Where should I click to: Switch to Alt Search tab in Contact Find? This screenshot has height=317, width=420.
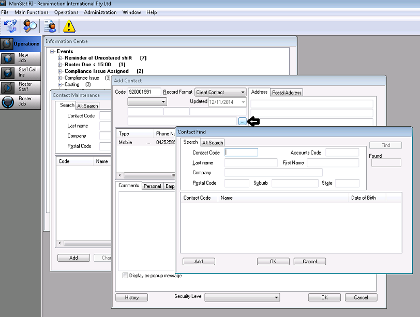pyautogui.click(x=213, y=143)
